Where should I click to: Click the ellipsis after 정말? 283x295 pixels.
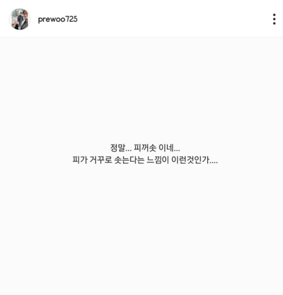(x=128, y=151)
